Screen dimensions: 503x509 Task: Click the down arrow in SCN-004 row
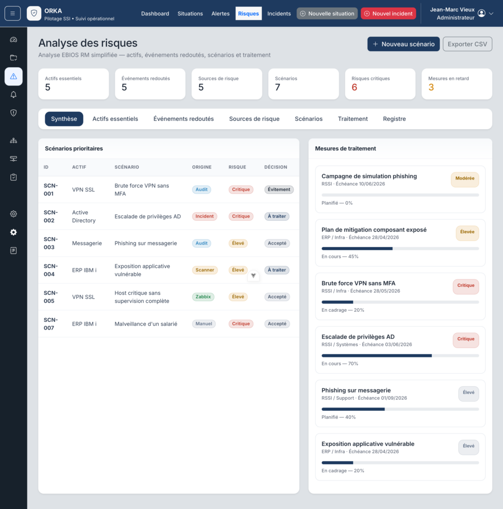[253, 275]
